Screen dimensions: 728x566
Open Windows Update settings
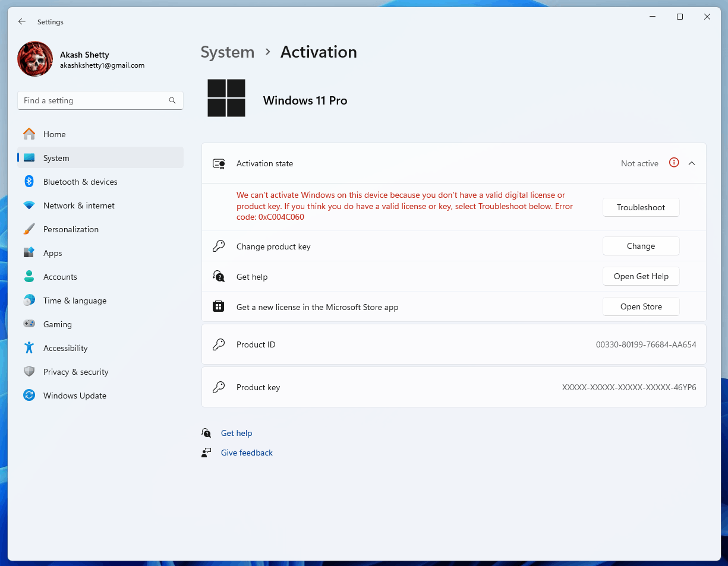tap(100, 396)
